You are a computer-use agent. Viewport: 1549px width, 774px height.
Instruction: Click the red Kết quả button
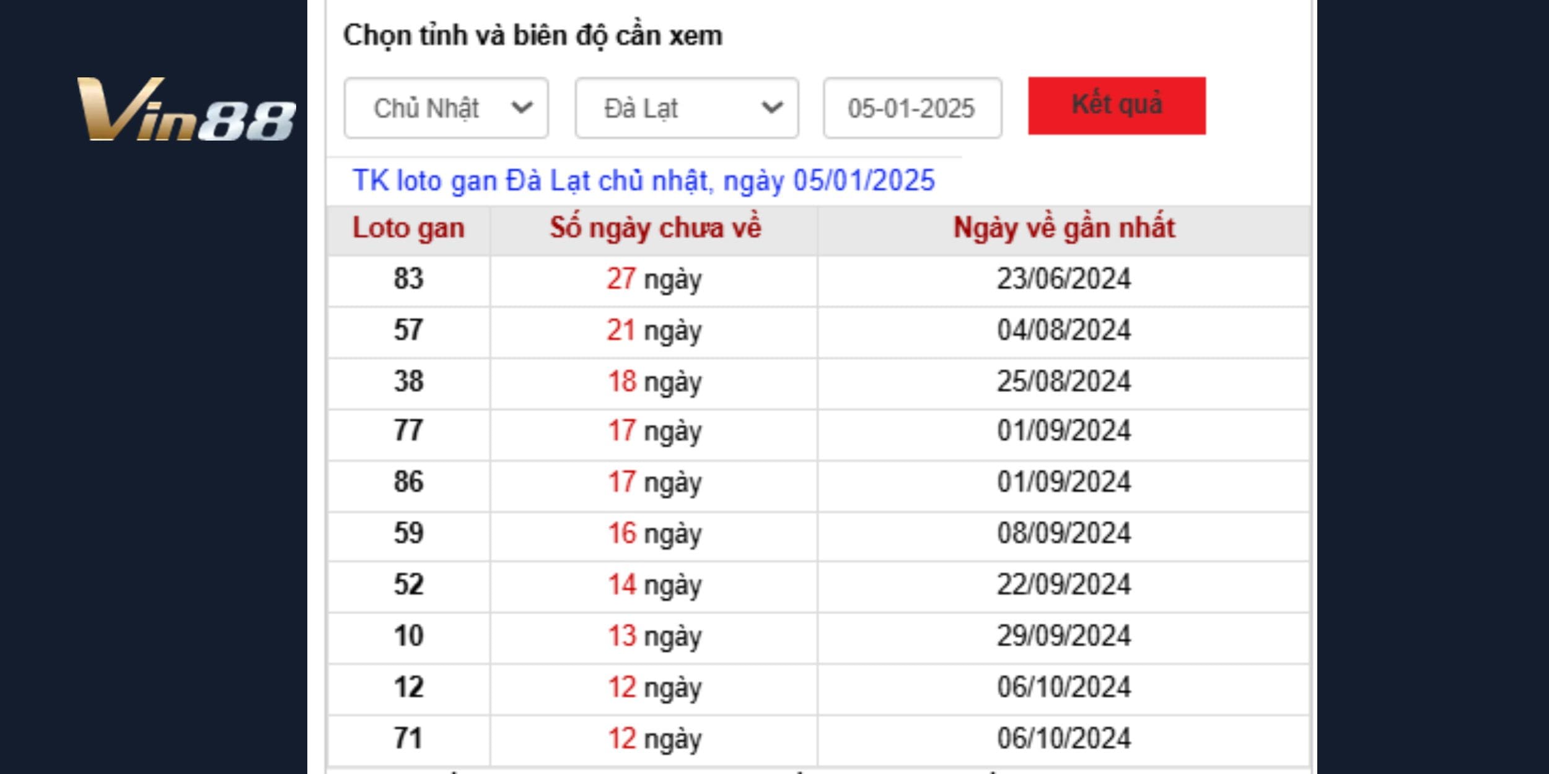click(1117, 105)
